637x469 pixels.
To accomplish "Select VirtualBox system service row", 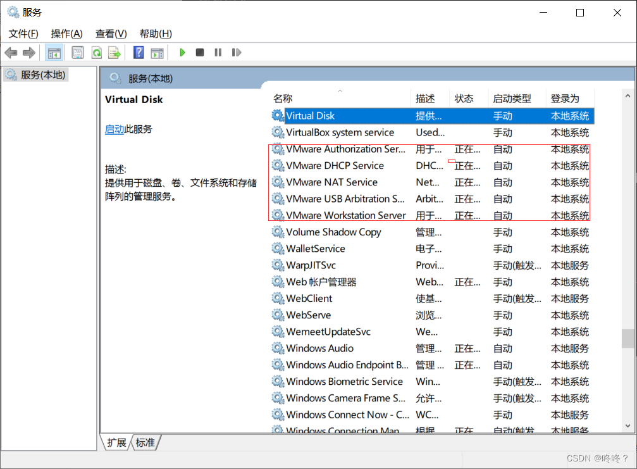I will tap(432, 132).
